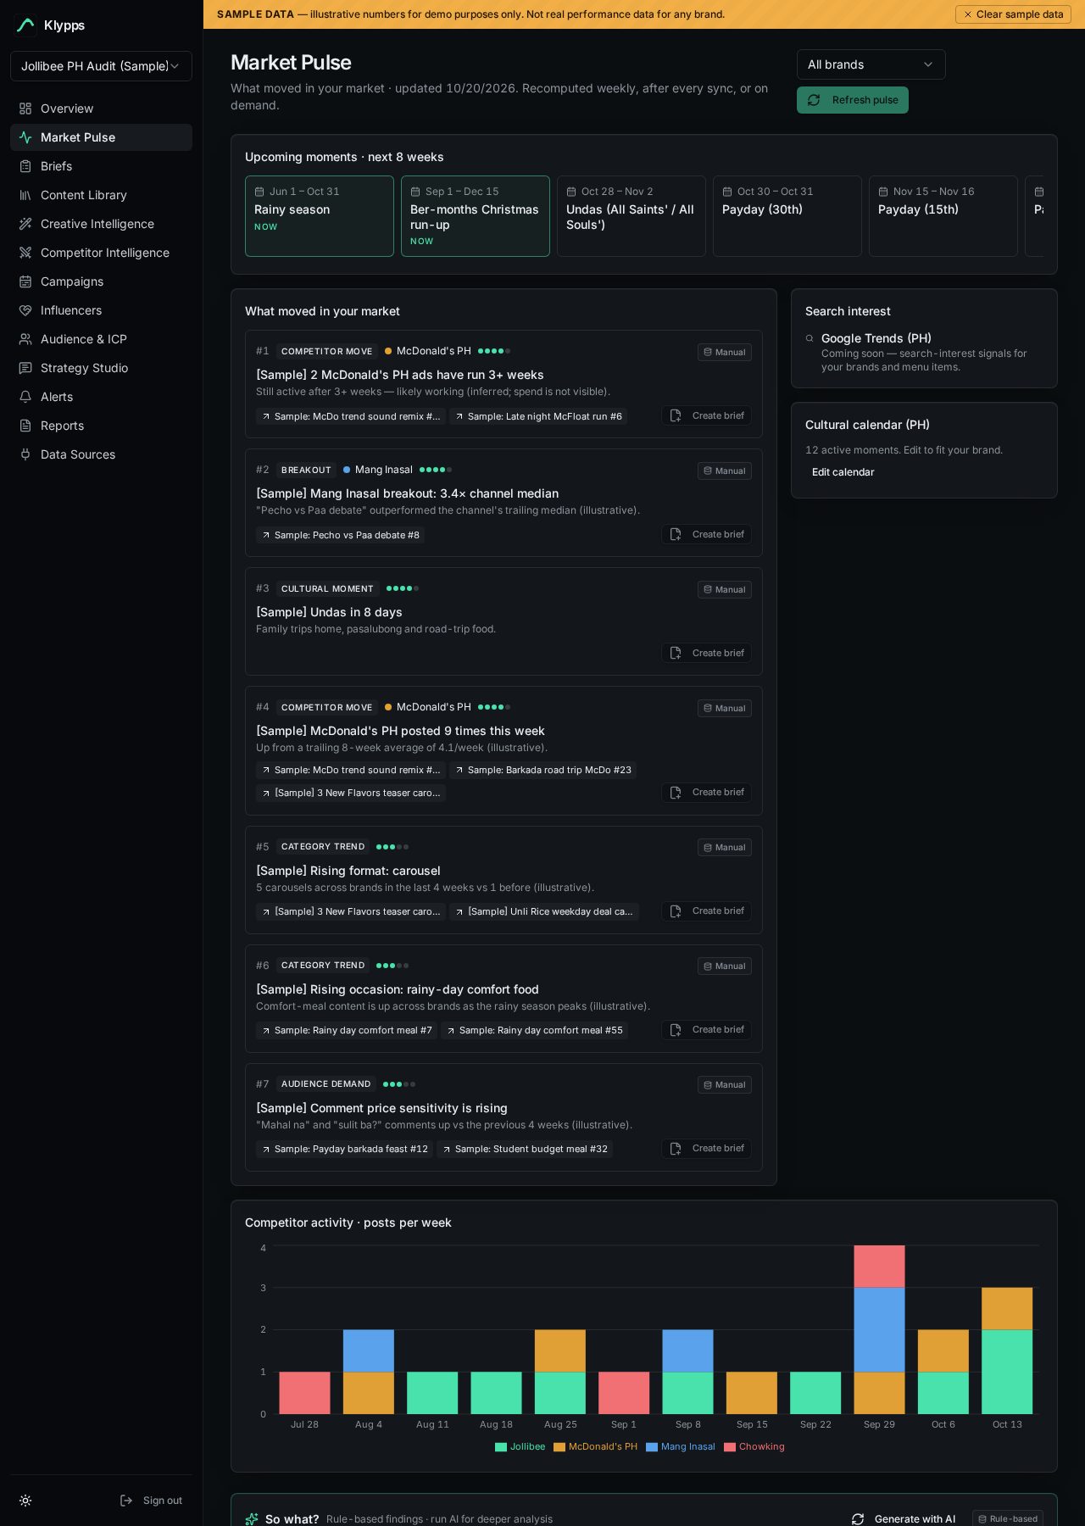The height and width of the screenshot is (1526, 1085).
Task: Click the Audience & ICP people icon
Action: [25, 339]
